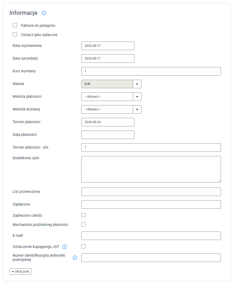Focus the empty Data płatności field
The height and width of the screenshot is (285, 235).
coord(108,135)
